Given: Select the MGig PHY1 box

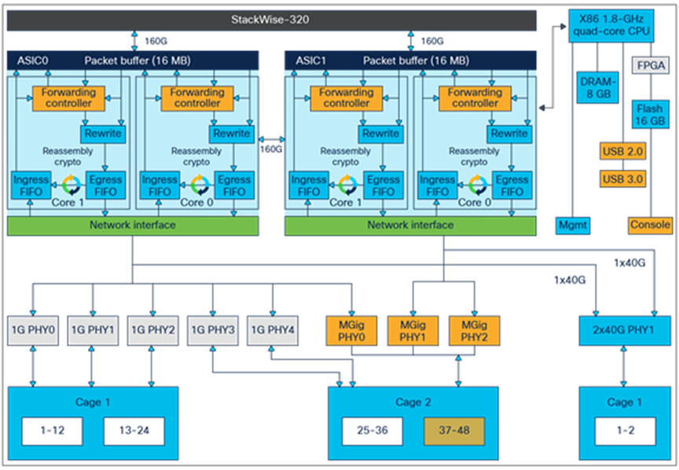Looking at the screenshot, I should (x=413, y=331).
